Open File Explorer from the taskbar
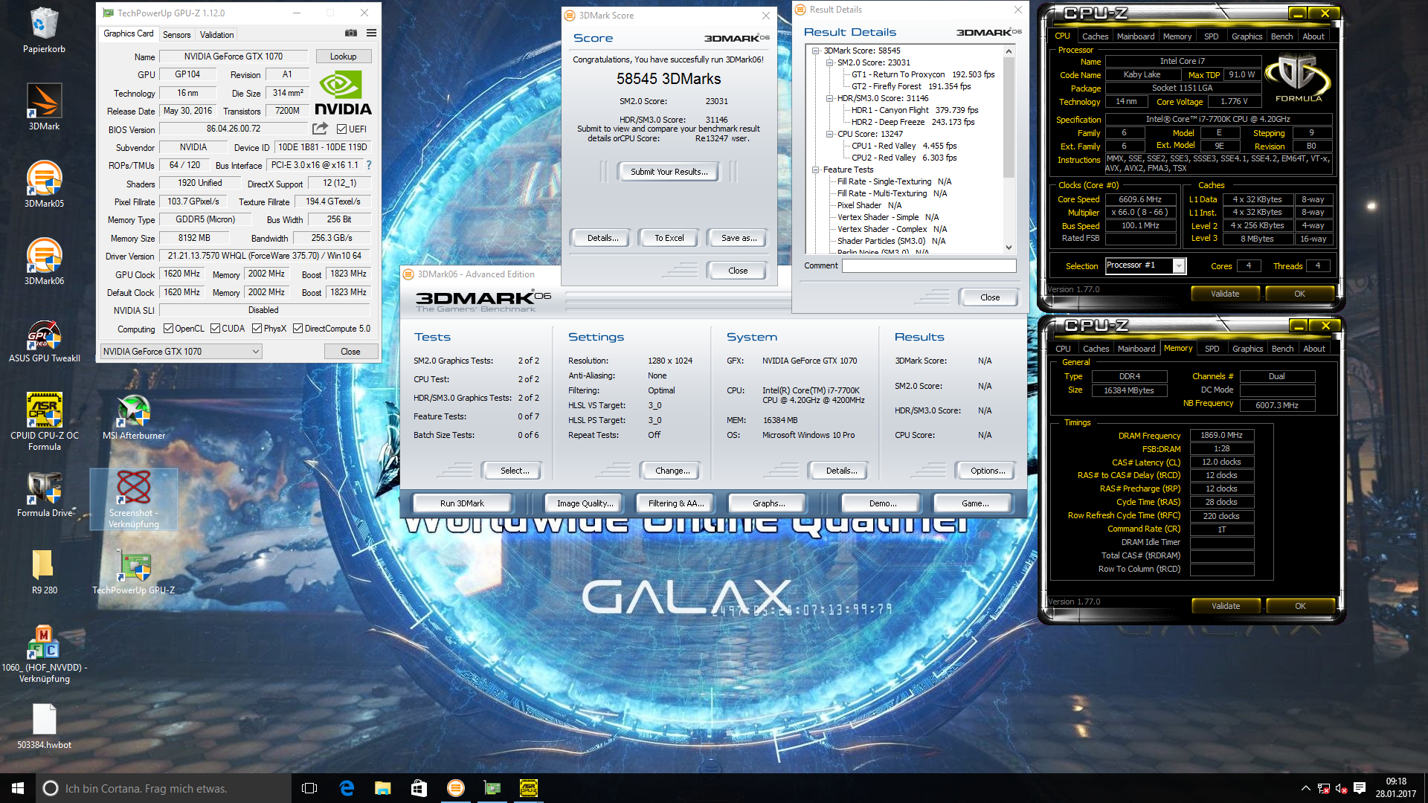 click(382, 788)
